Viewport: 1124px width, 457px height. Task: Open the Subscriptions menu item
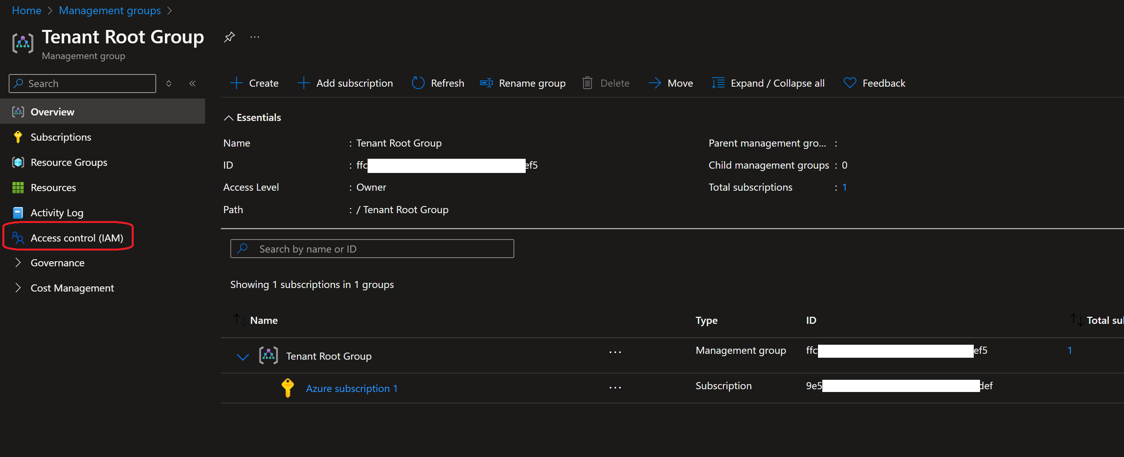61,137
